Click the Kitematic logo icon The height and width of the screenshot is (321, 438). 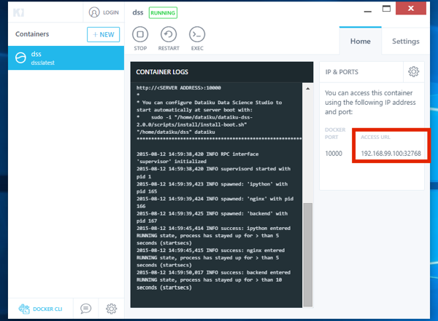(x=19, y=12)
